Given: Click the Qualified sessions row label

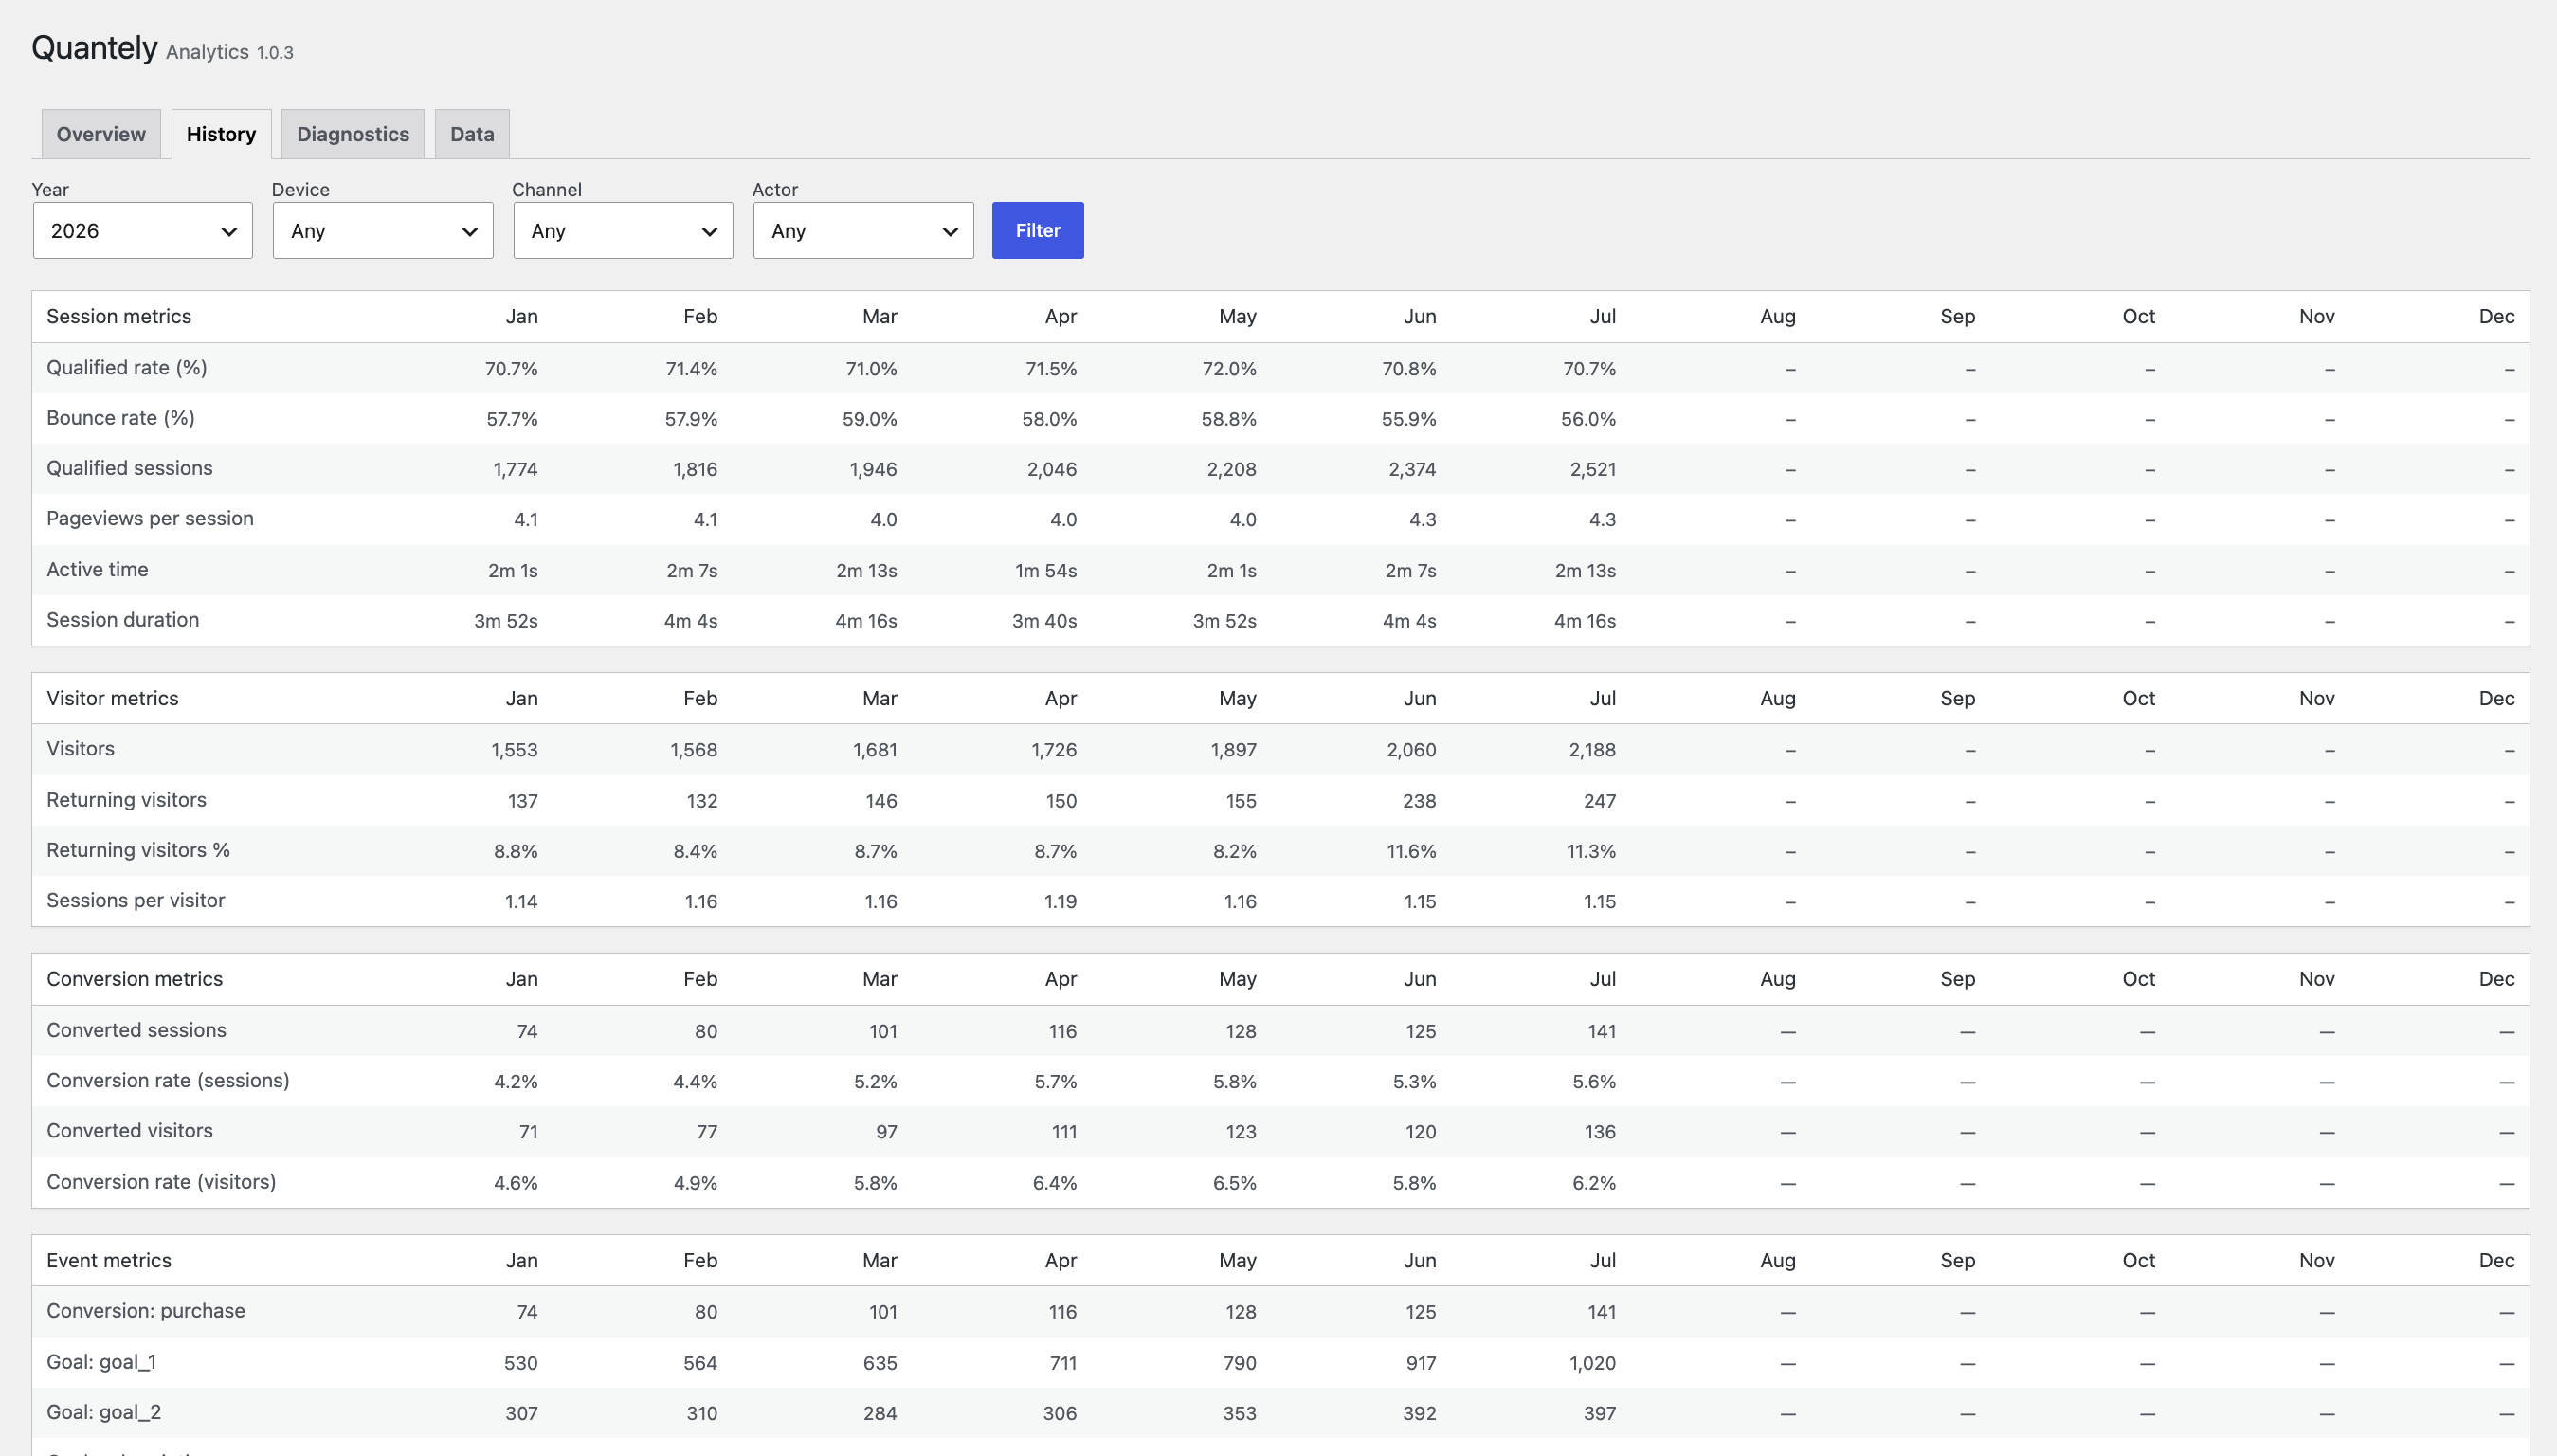Looking at the screenshot, I should [130, 468].
